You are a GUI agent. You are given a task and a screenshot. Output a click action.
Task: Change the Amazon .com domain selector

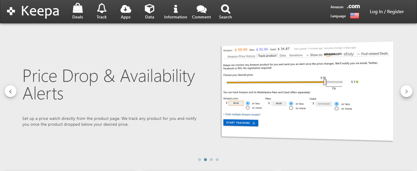(x=353, y=6)
